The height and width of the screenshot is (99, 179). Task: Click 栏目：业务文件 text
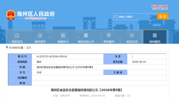[x=61, y=96]
